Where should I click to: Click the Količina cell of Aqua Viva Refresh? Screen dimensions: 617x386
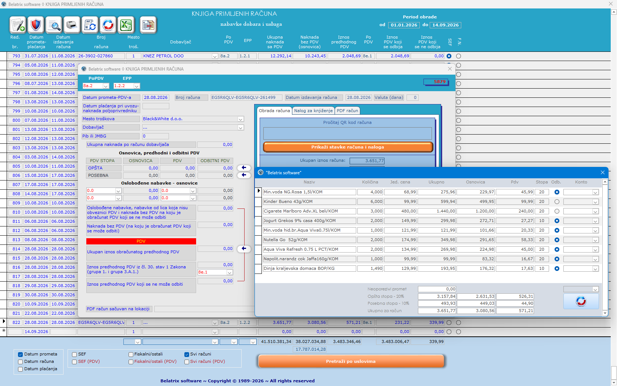tap(370, 249)
